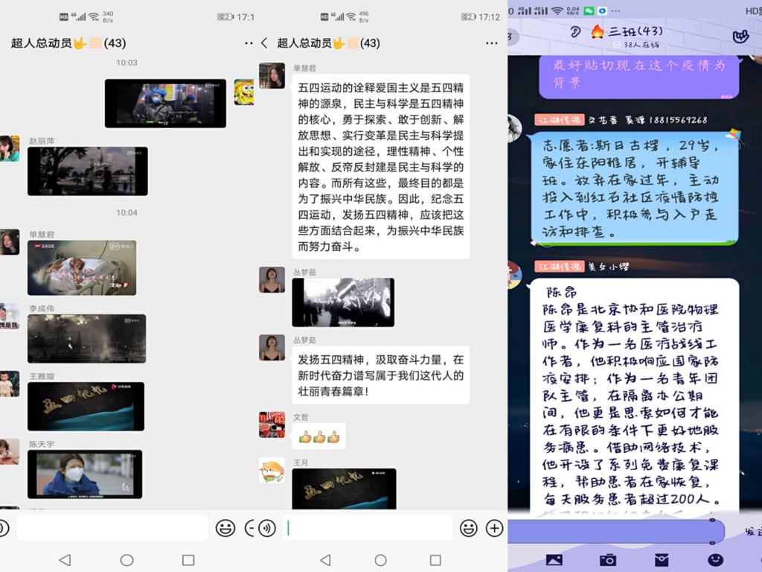The height and width of the screenshot is (572, 762).
Task: Go back using the chevron beside 超人总动员
Action: coord(264,43)
